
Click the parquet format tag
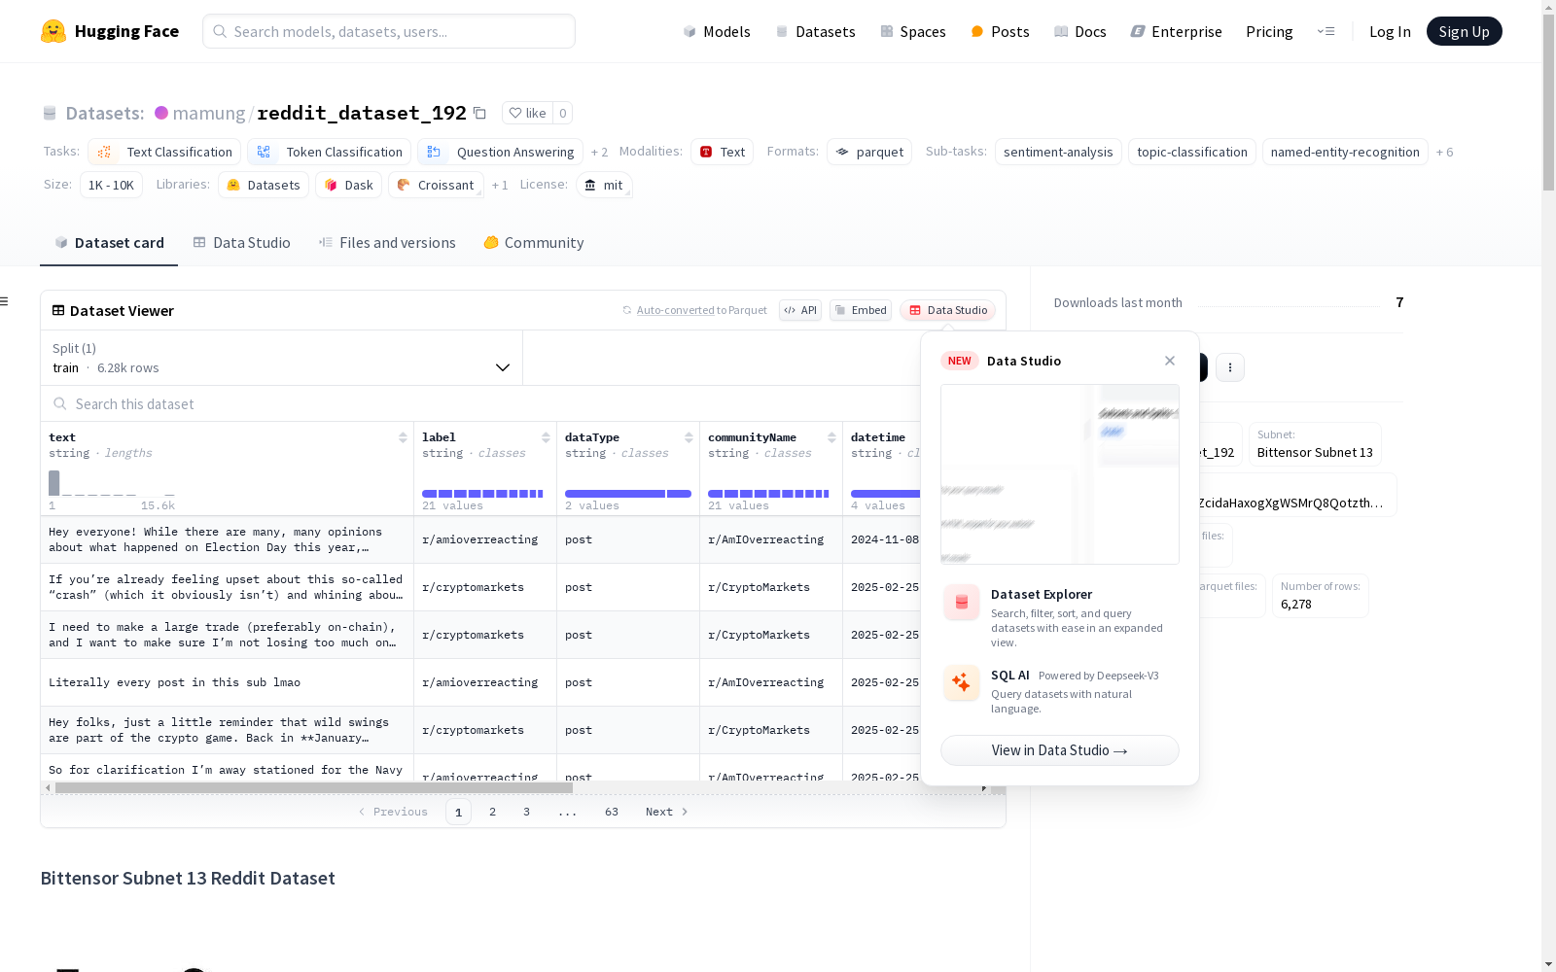(x=869, y=152)
